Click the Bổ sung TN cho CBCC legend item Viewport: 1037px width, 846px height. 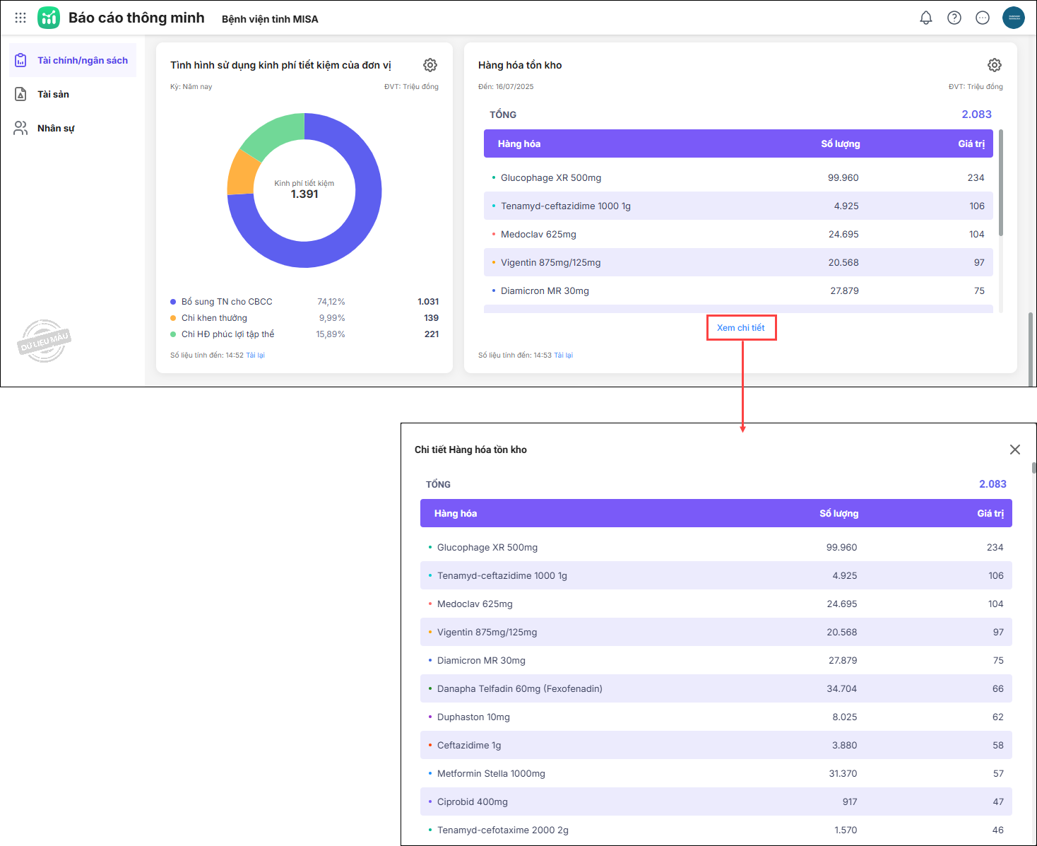coord(226,302)
